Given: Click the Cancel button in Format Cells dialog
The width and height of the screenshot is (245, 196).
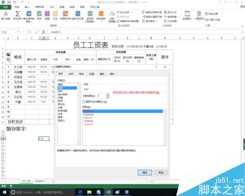Looking at the screenshot, I should (x=161, y=172).
